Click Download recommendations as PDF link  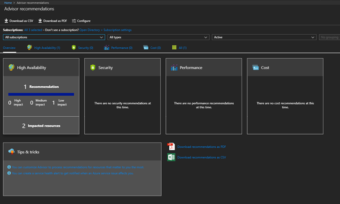(201, 147)
